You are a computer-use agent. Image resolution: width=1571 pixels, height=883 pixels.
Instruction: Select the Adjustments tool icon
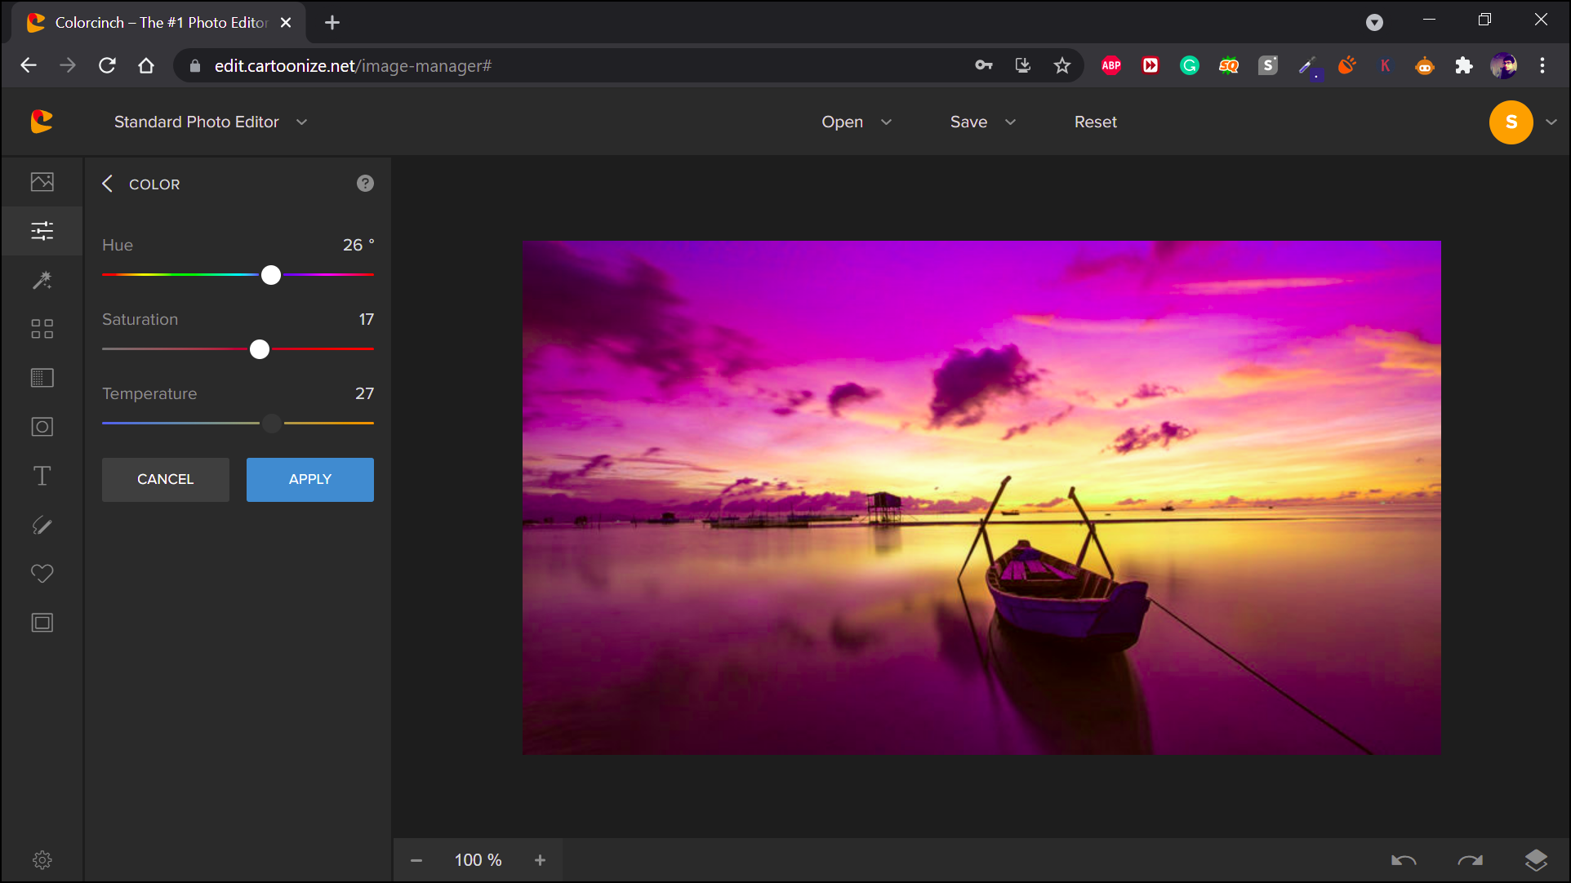[x=42, y=231]
